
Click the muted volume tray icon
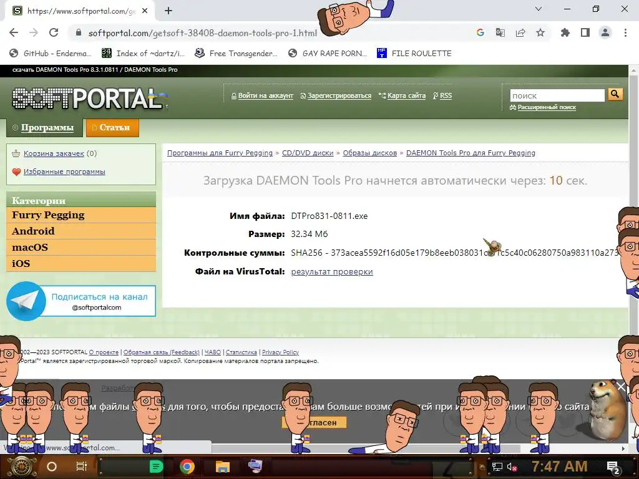(x=512, y=467)
